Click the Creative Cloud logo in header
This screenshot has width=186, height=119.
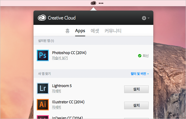pos(42,18)
